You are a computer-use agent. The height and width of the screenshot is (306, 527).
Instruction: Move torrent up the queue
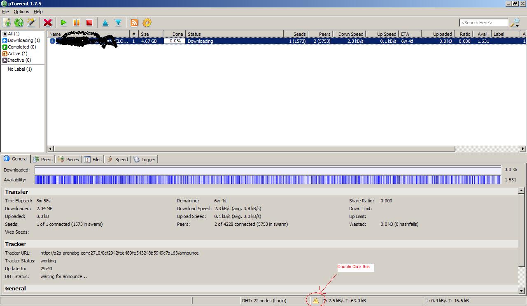(x=105, y=23)
